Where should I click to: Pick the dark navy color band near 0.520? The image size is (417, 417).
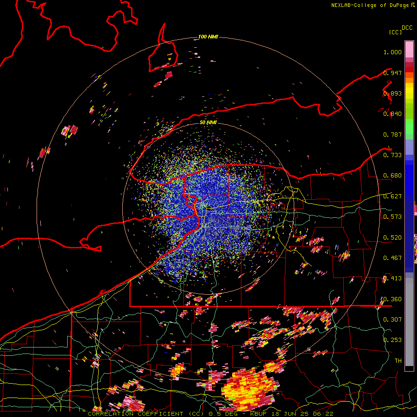409,237
